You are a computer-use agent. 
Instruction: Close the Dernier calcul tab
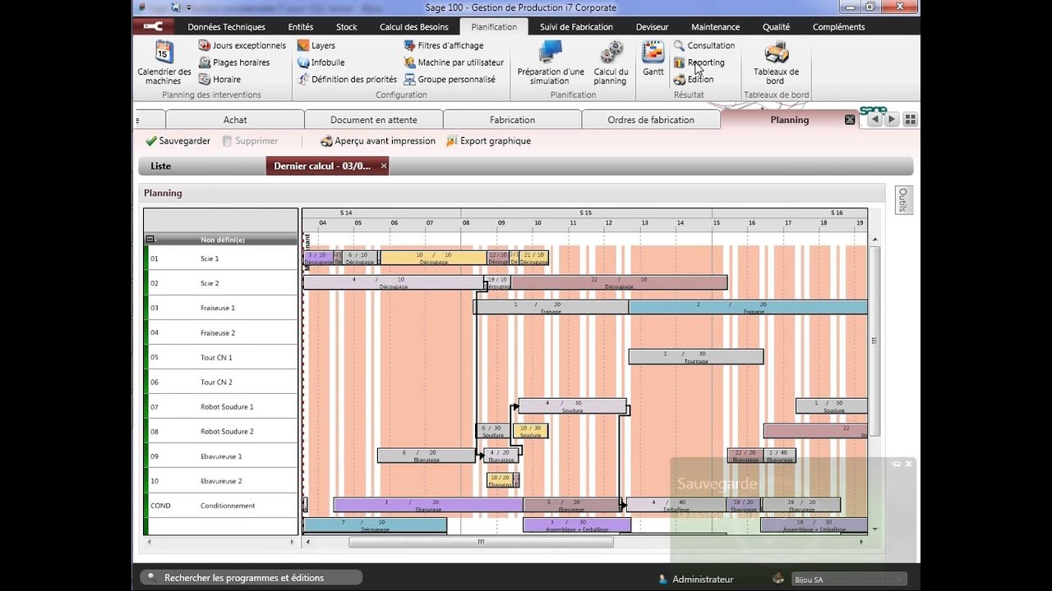383,166
